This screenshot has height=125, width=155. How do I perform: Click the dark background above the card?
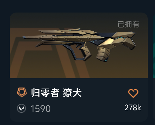77,6
